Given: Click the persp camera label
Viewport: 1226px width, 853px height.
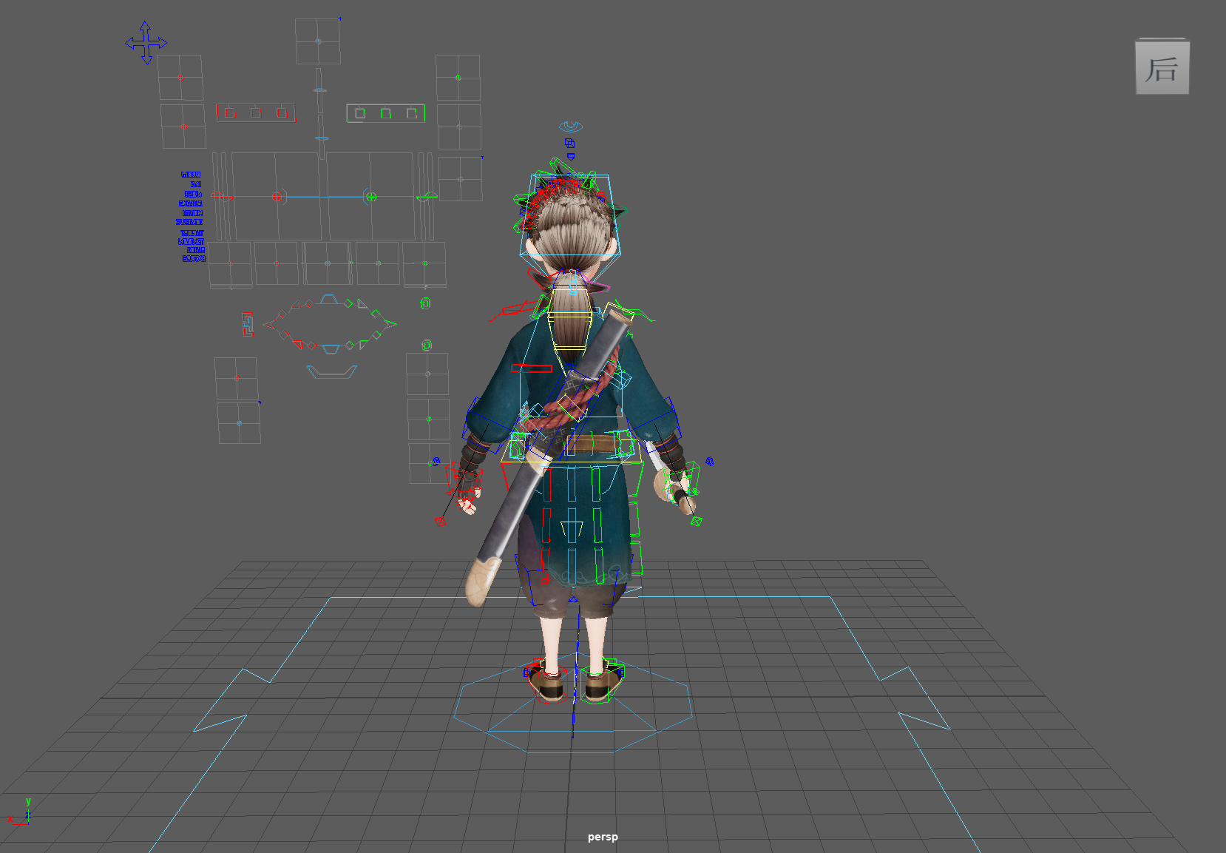Looking at the screenshot, I should tap(603, 837).
